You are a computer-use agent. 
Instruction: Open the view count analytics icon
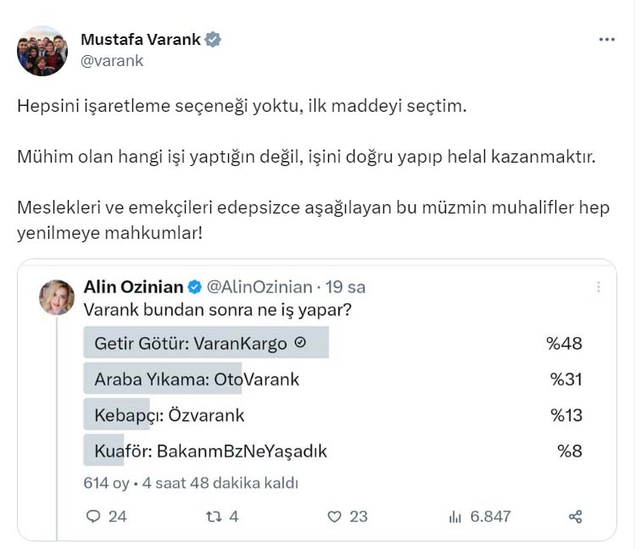coord(454,516)
